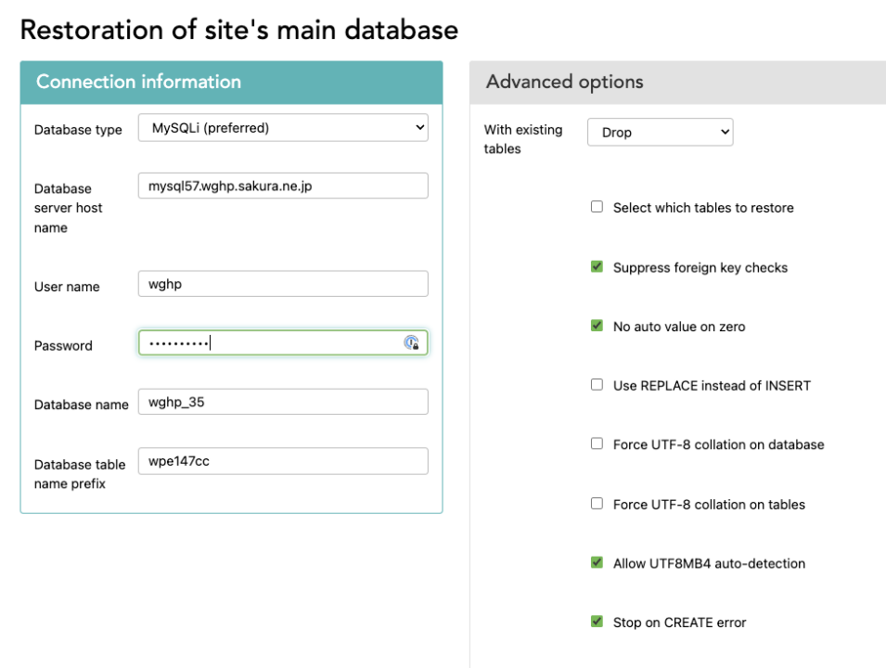Click the Database table name prefix label

pyautogui.click(x=80, y=473)
